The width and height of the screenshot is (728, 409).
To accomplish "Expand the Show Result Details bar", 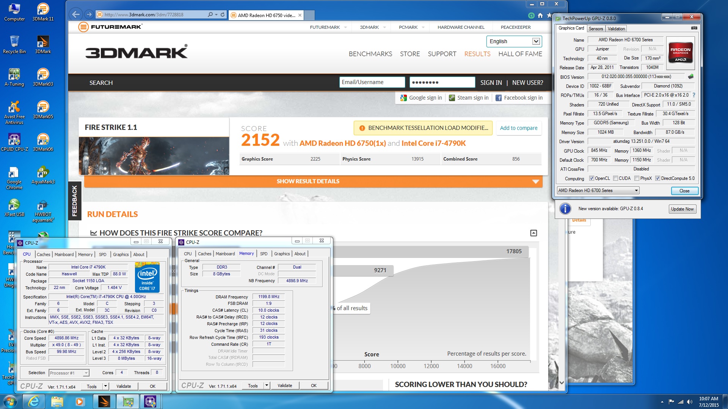I will coord(313,181).
